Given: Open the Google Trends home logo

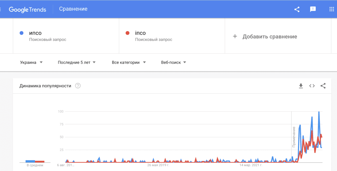Looking at the screenshot, I should tap(27, 9).
